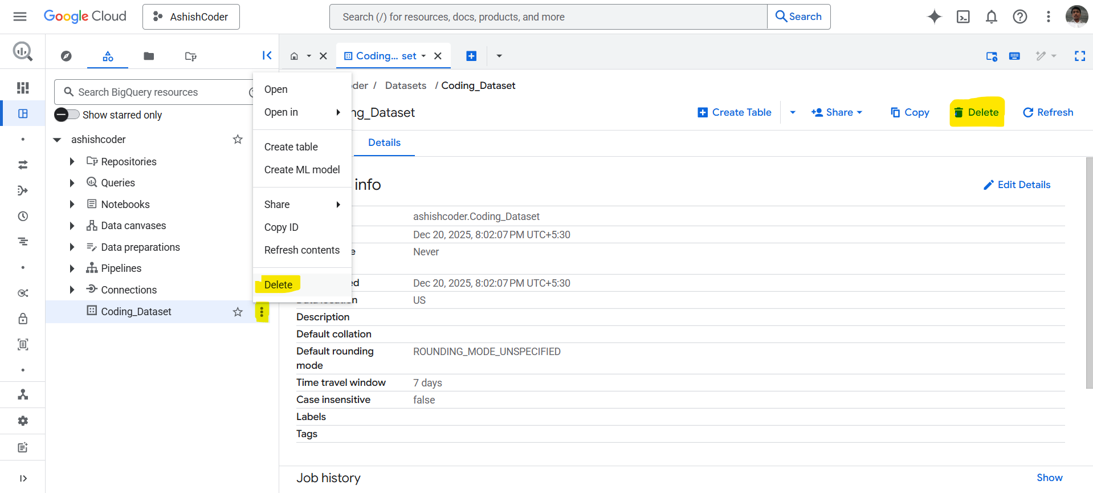Image resolution: width=1093 pixels, height=493 pixels.
Task: Open the help question mark menu
Action: (1020, 17)
